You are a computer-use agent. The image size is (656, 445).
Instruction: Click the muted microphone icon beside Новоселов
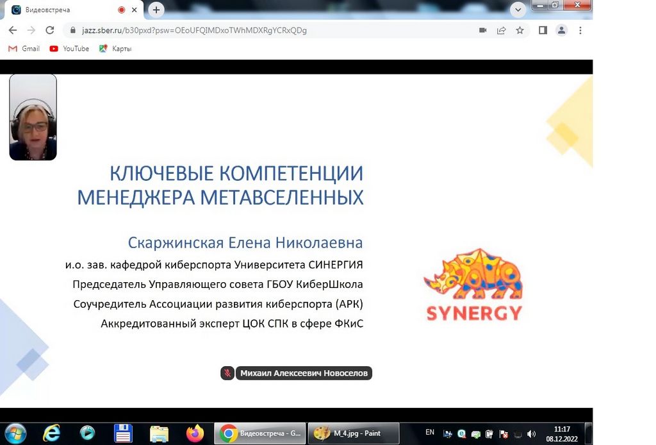tap(227, 373)
